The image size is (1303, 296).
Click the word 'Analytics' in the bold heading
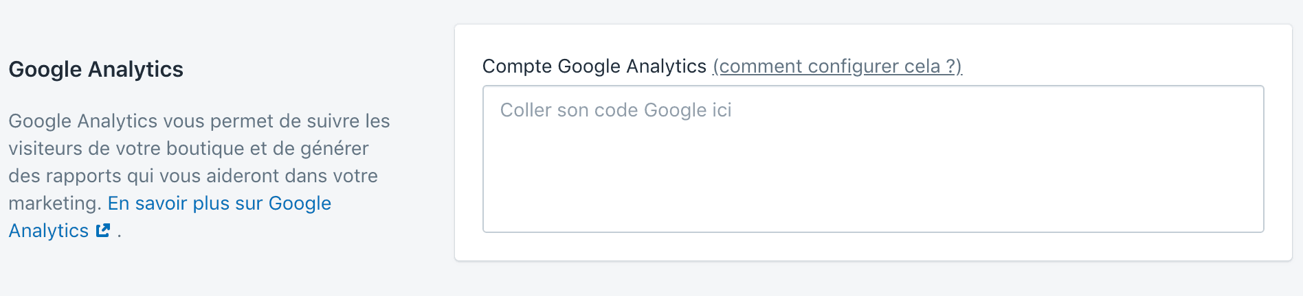(135, 69)
